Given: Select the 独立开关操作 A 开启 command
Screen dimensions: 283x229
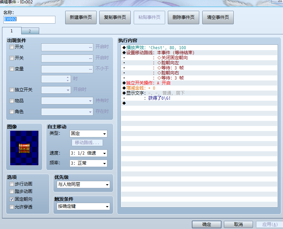Looking at the screenshot, I should click(199, 83).
